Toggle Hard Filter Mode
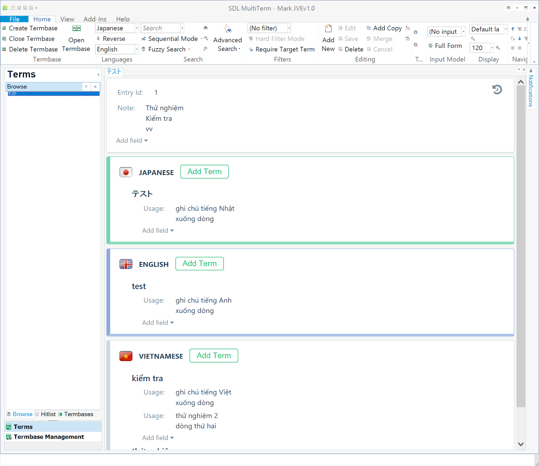This screenshot has width=539, height=466. (277, 39)
